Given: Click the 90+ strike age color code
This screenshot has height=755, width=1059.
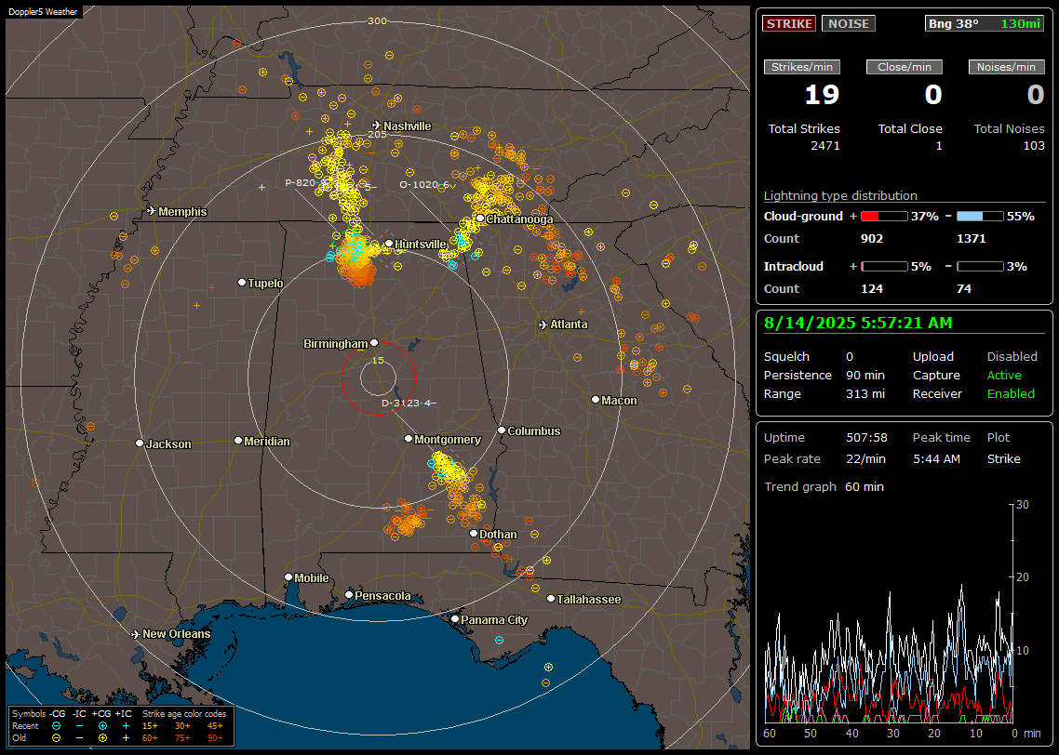Looking at the screenshot, I should coord(215,738).
